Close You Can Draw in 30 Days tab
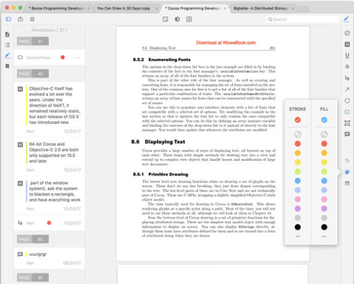This screenshot has height=284, width=354. tap(156, 8)
